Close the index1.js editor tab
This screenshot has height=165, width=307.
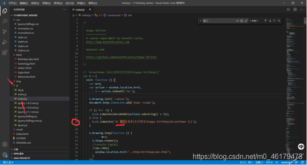(x=90, y=9)
